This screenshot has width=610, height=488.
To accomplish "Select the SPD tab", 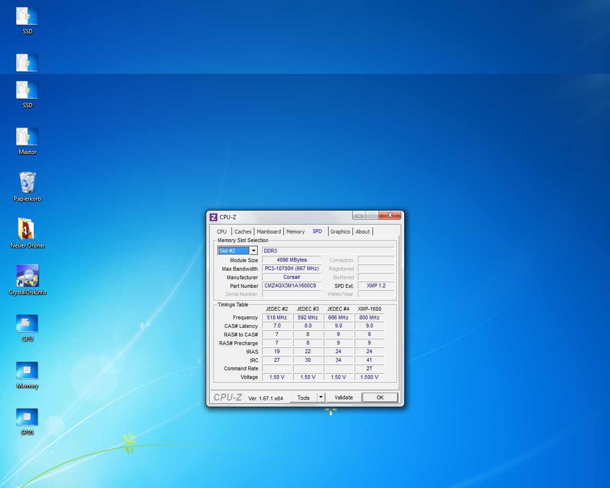I will [317, 231].
